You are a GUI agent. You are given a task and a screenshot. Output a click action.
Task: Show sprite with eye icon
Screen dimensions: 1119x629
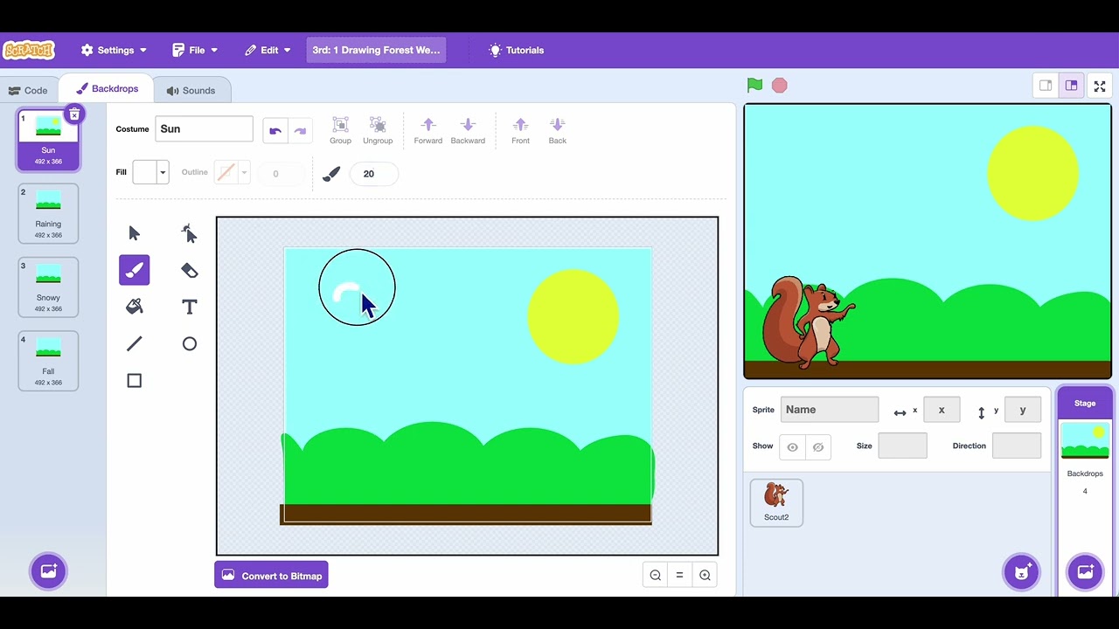coord(792,446)
